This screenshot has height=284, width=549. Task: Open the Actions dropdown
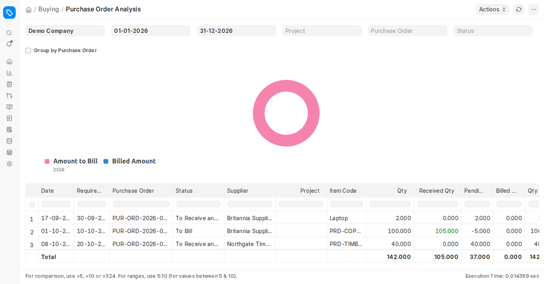(x=492, y=9)
